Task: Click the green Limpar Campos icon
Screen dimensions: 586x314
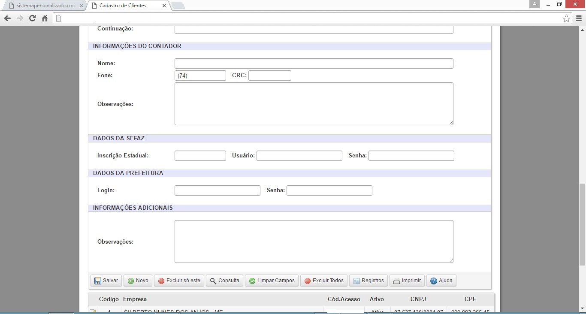Action: click(x=252, y=281)
